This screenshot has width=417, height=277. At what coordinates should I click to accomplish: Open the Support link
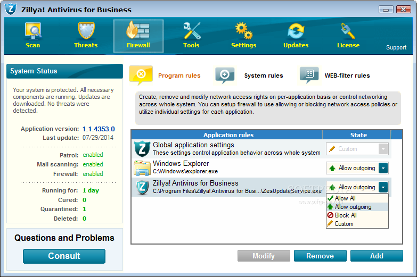(x=396, y=47)
